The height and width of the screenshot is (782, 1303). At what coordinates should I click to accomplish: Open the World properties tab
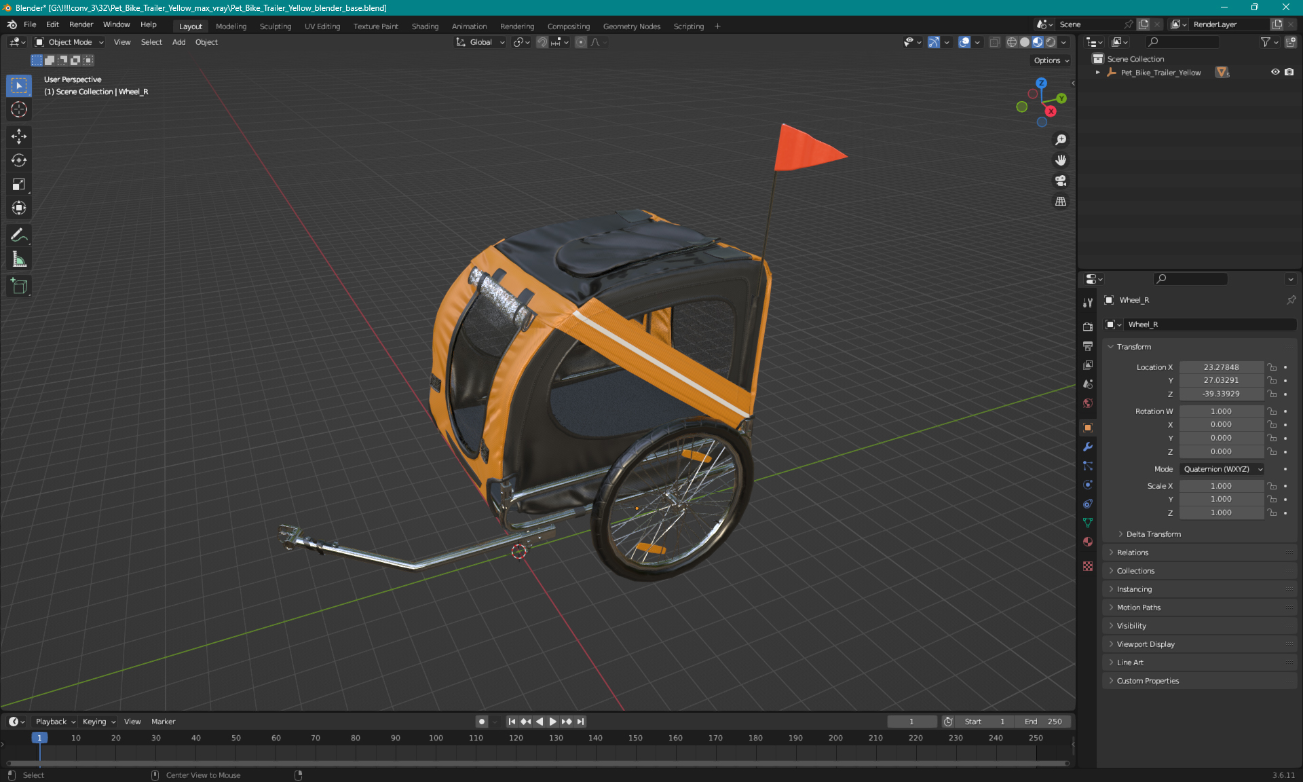[1088, 403]
